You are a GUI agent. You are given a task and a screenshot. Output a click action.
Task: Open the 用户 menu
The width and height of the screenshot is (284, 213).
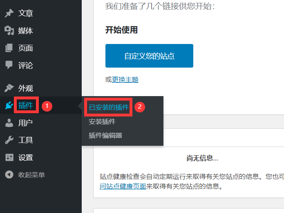[x=25, y=123]
